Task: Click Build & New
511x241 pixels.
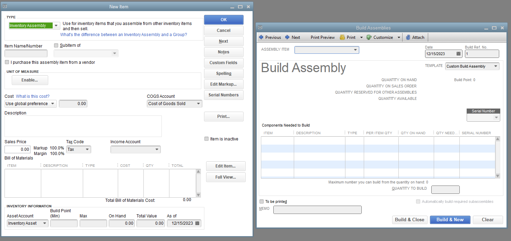Action: (450, 220)
